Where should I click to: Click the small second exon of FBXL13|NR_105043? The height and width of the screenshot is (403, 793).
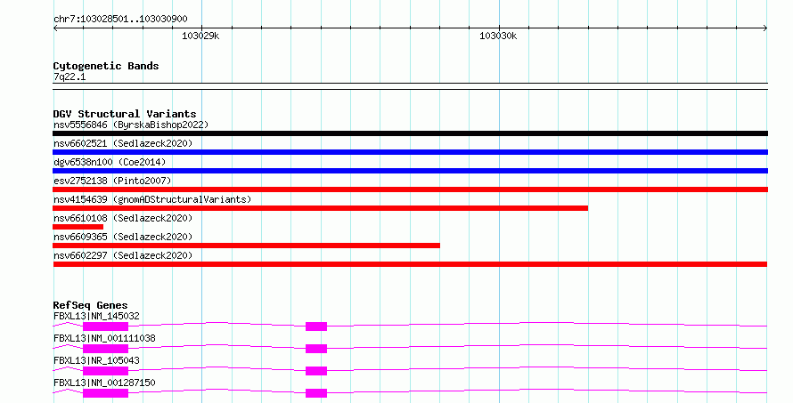click(x=316, y=371)
